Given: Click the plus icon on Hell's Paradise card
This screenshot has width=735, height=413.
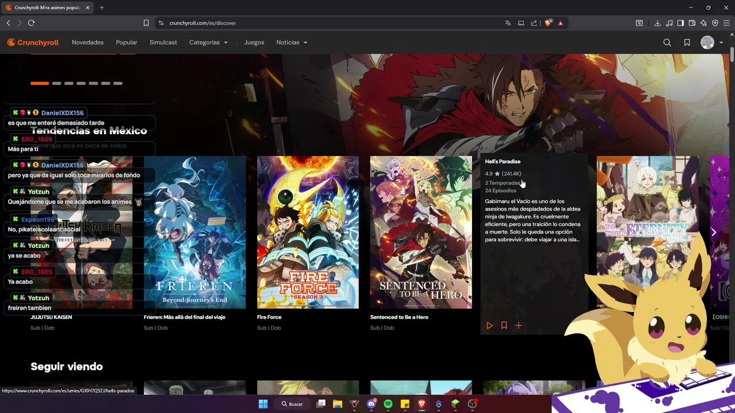Looking at the screenshot, I should click(x=519, y=325).
